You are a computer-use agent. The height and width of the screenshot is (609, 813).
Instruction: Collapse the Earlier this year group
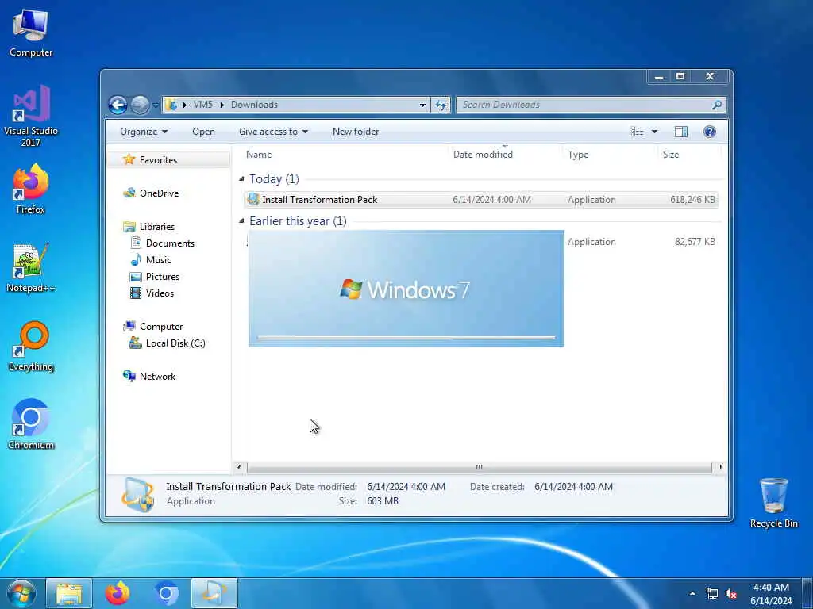pyautogui.click(x=241, y=221)
